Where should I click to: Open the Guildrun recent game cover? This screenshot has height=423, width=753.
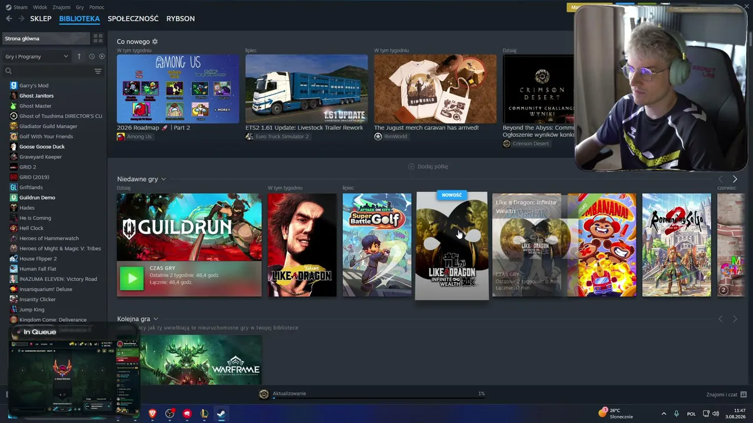point(189,227)
